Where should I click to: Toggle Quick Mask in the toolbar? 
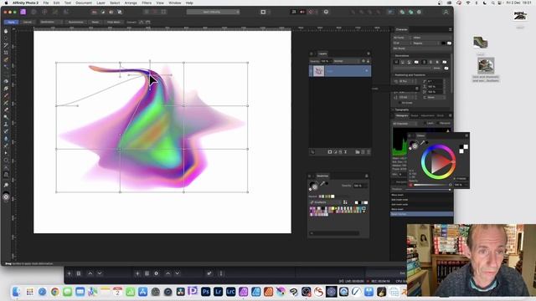263,12
